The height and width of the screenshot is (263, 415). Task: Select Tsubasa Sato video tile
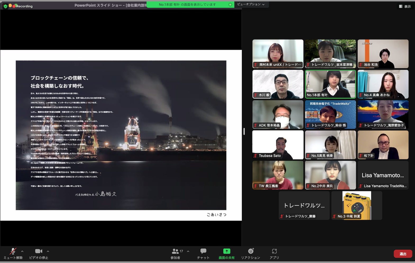pos(278,145)
